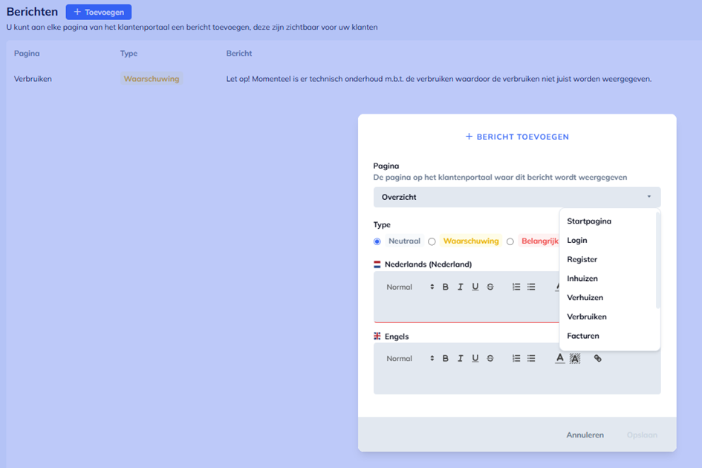Open Normal heading dropdown in Nederlands editor
This screenshot has height=468, width=702.
[x=410, y=287]
